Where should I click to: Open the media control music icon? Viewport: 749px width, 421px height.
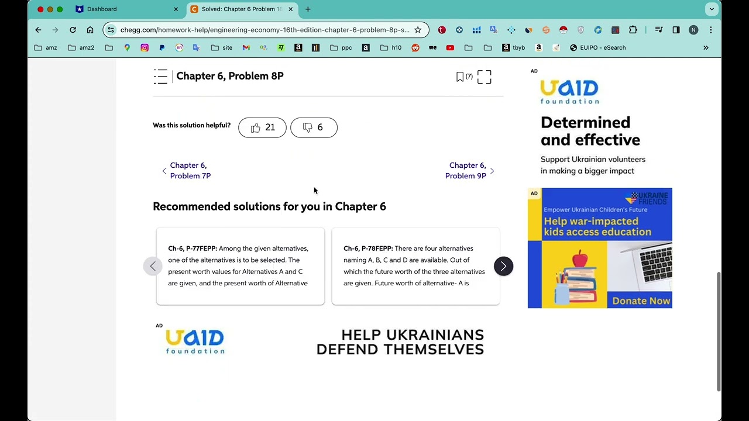(659, 30)
